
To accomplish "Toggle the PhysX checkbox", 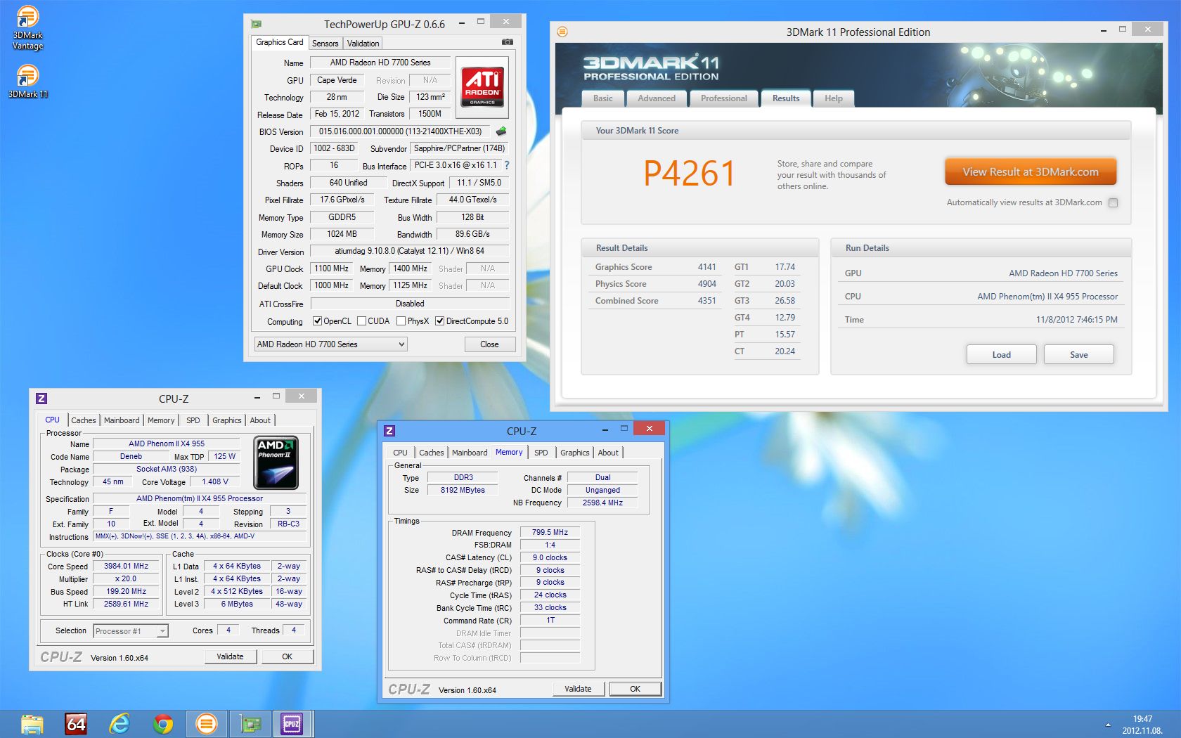I will coord(401,321).
